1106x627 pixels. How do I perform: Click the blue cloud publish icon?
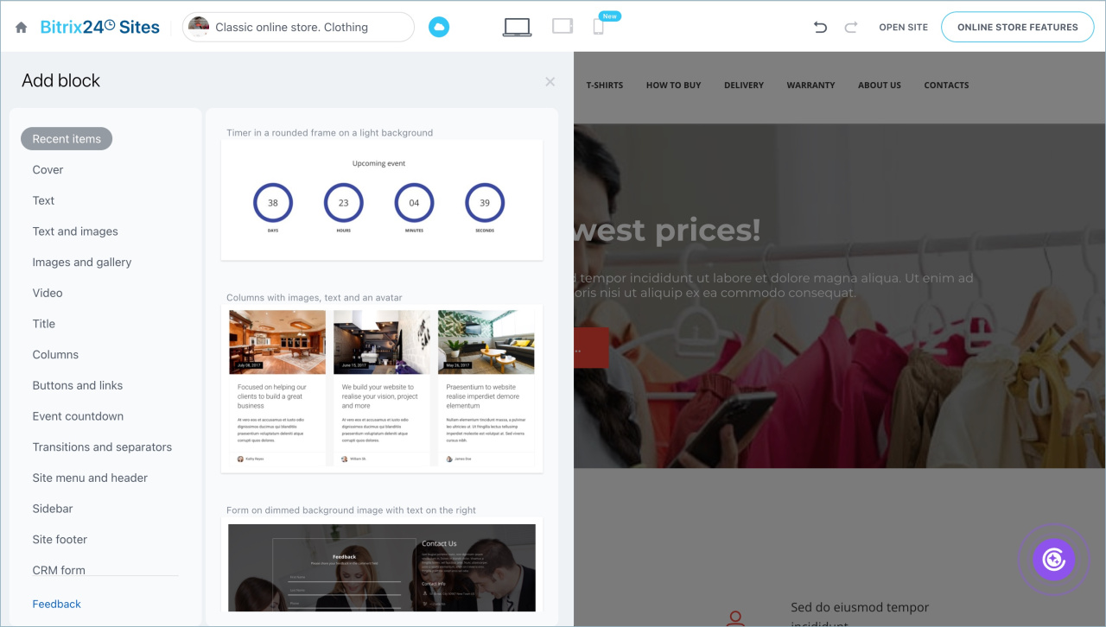click(x=439, y=28)
